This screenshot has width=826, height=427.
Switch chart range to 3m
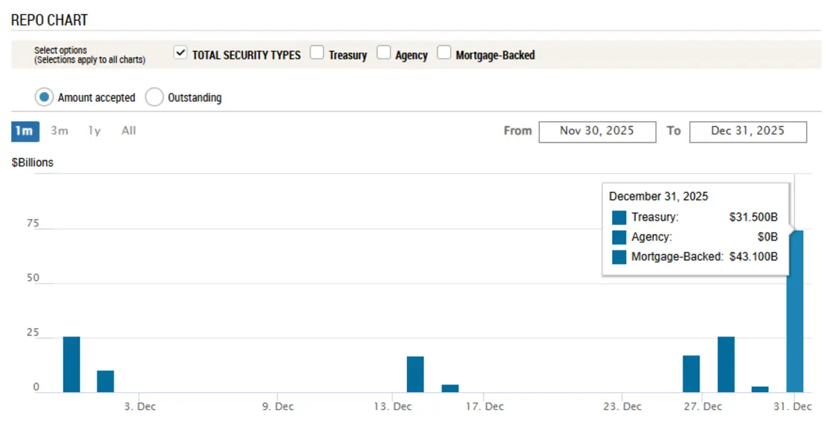coord(59,131)
